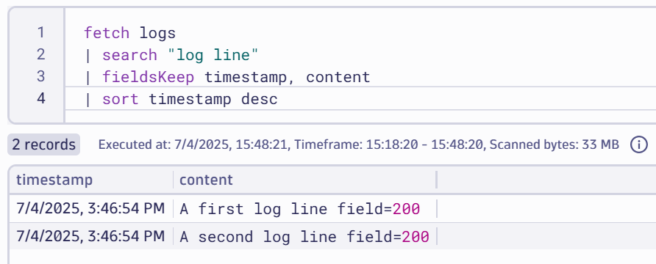Select the first log line row content
The image size is (656, 264).
(x=299, y=208)
